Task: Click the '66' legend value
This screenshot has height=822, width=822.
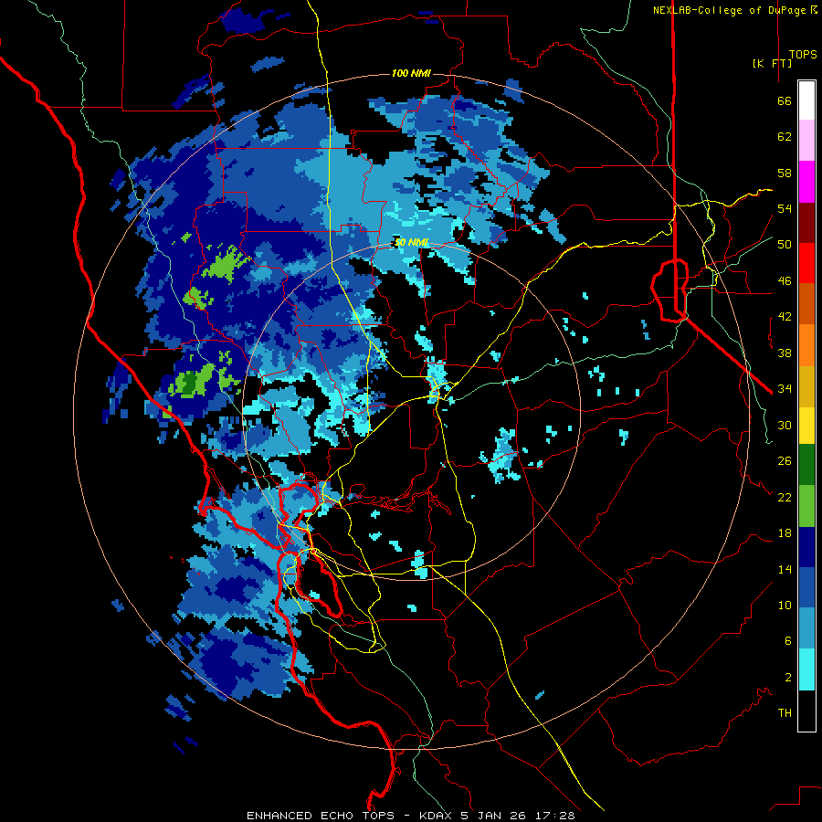Action: 785,100
